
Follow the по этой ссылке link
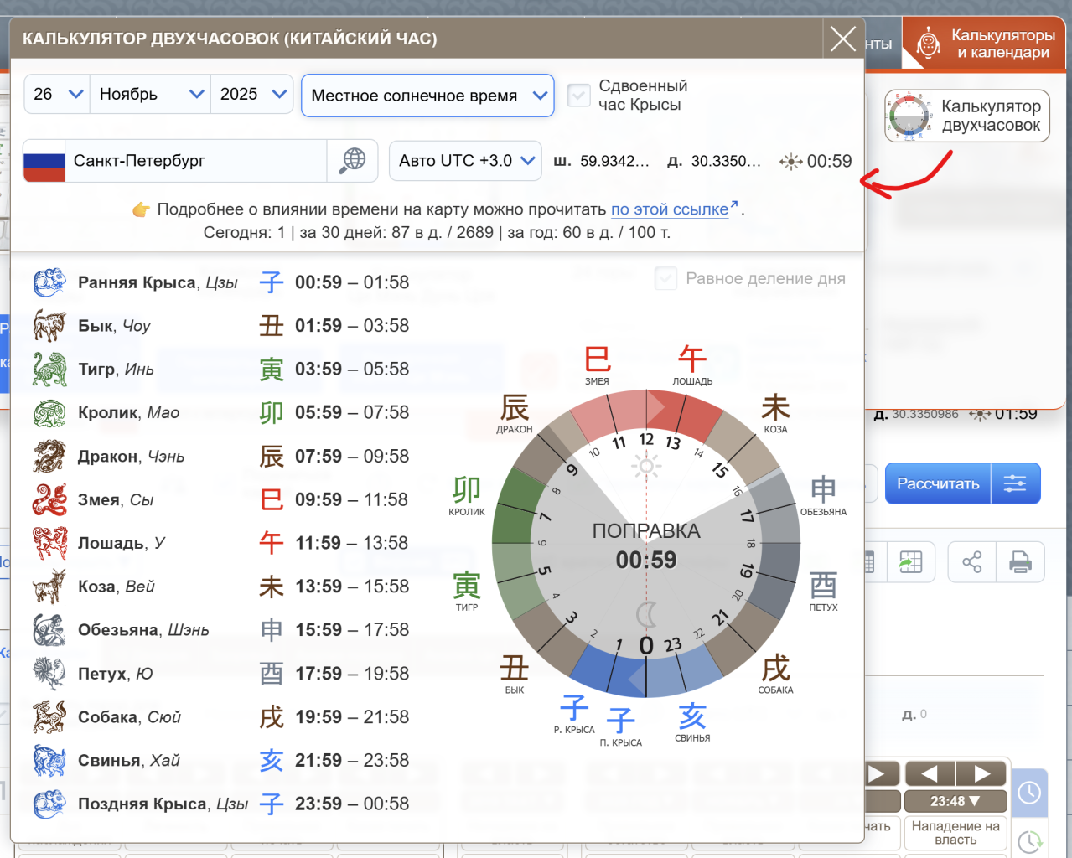670,209
